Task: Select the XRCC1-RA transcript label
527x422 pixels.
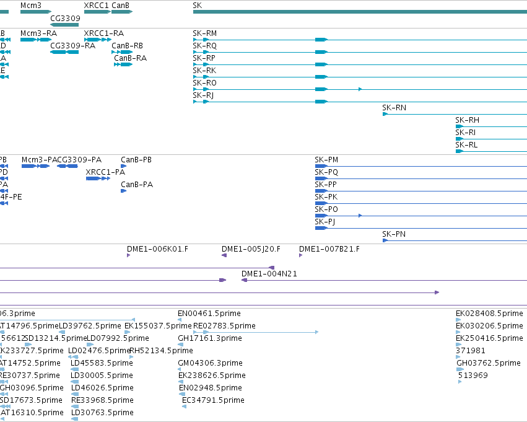Action: click(104, 33)
